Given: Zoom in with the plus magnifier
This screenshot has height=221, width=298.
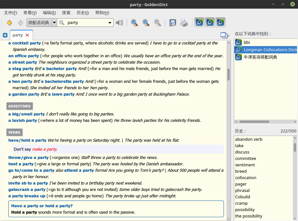Looking at the screenshot, I should click(134, 23).
